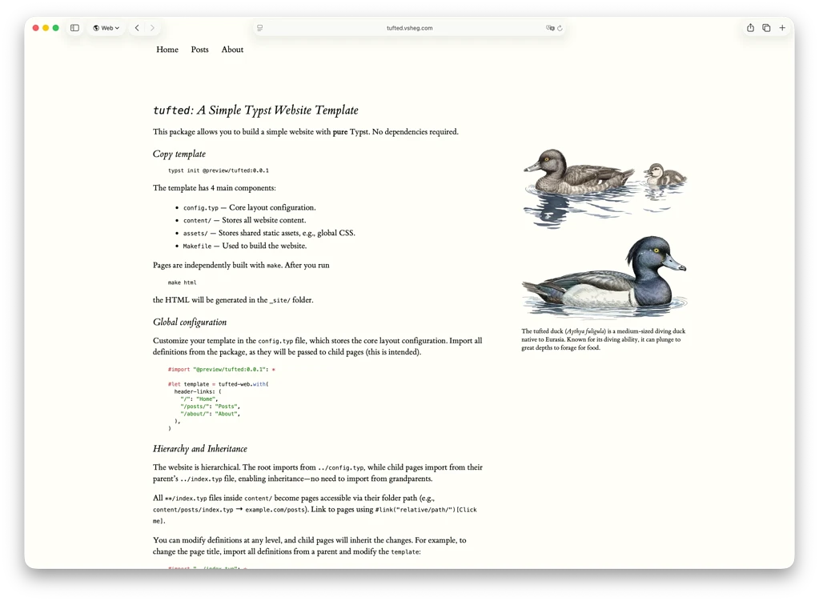Click the typst init command code
The width and height of the screenshot is (819, 601).
point(219,170)
